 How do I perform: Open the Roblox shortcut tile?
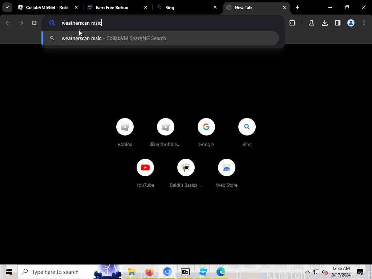(125, 132)
